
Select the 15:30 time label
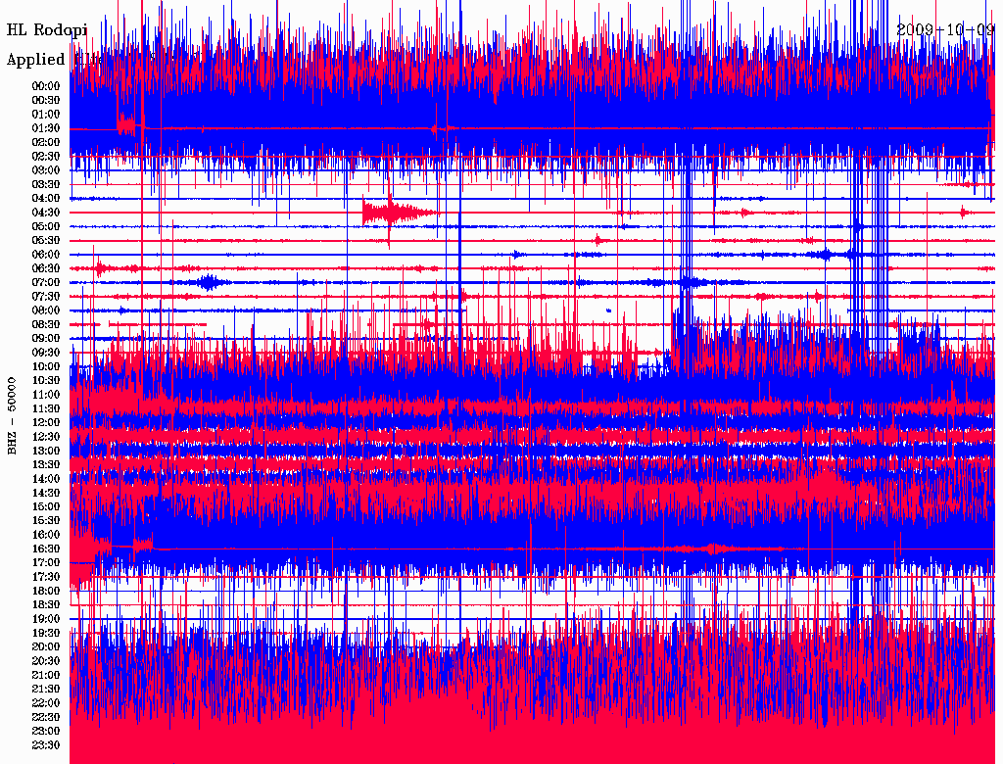click(46, 521)
